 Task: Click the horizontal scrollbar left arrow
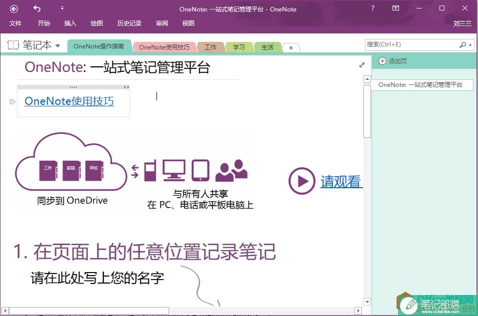click(x=5, y=311)
